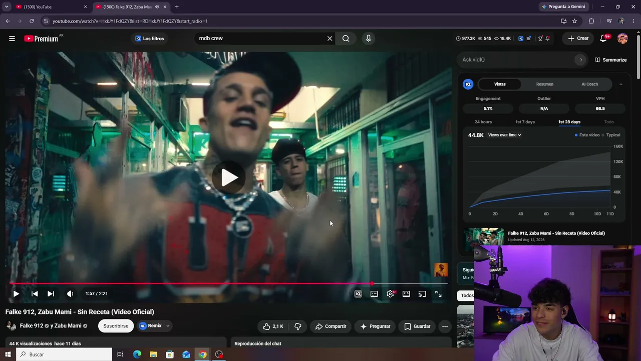Open more actions three-dot menu

pyautogui.click(x=445, y=326)
